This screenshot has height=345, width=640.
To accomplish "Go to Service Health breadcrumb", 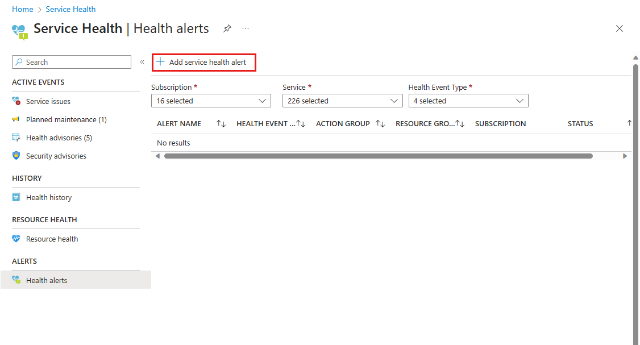I will click(x=70, y=9).
